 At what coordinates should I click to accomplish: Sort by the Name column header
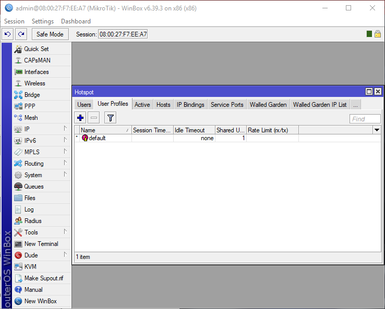[x=105, y=130]
